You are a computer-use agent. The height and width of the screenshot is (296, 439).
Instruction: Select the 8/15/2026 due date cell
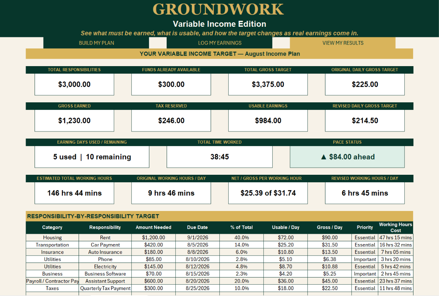coord(197,274)
